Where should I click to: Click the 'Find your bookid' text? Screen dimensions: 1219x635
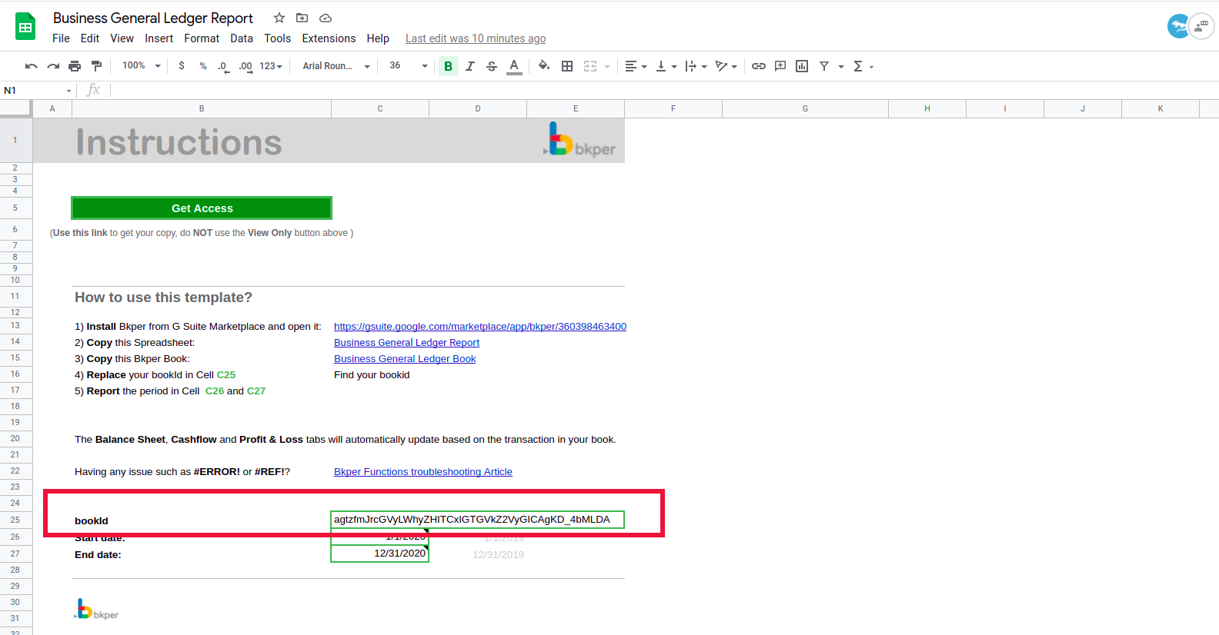pos(372,375)
